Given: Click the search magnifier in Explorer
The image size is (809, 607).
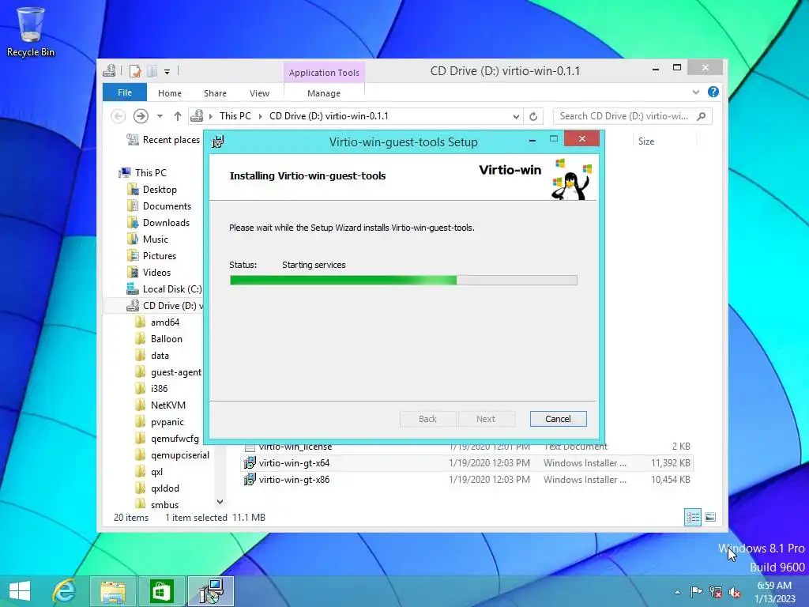Looking at the screenshot, I should 702,116.
